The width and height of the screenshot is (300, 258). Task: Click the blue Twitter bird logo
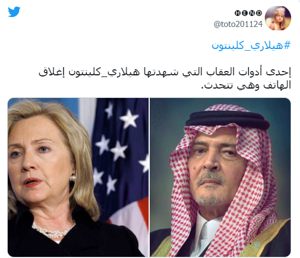click(x=14, y=12)
